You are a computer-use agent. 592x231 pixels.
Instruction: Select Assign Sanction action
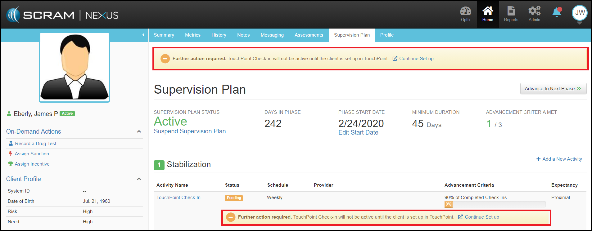(32, 154)
